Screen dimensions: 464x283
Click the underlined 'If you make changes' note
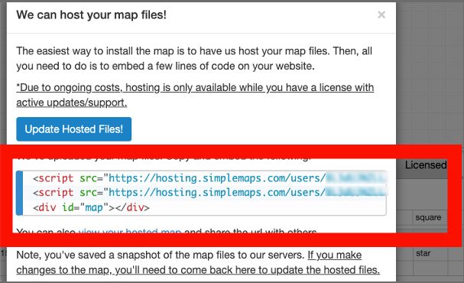pyautogui.click(x=198, y=262)
